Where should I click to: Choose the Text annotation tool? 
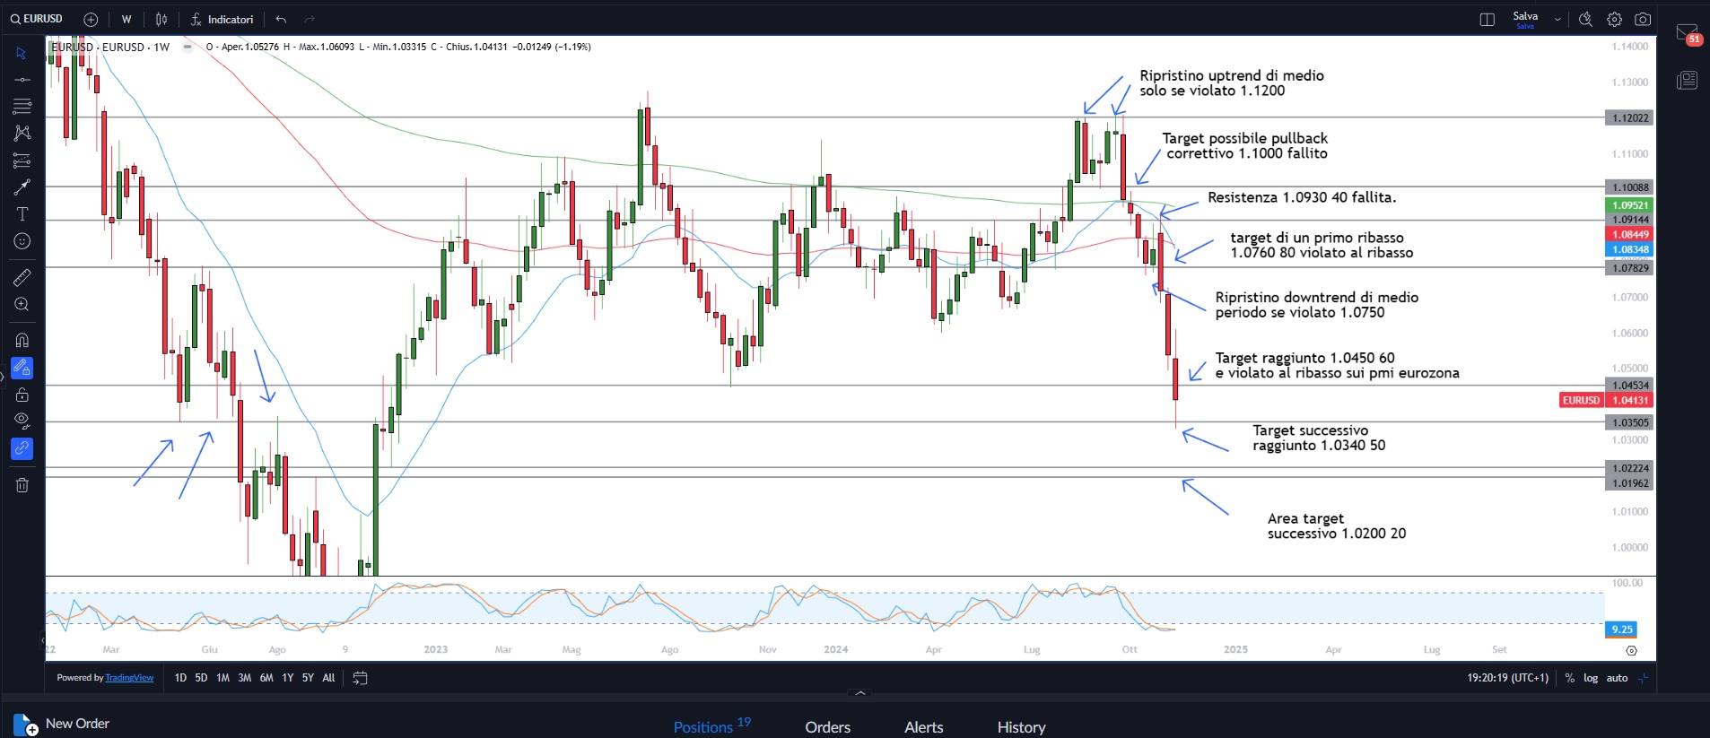pyautogui.click(x=22, y=214)
